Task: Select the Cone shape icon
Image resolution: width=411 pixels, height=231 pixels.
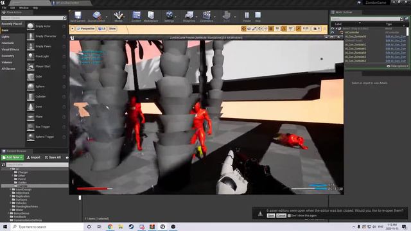Action: tap(31, 107)
